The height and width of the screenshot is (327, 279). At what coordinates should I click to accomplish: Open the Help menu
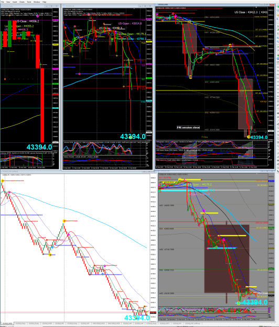click(44, 2)
